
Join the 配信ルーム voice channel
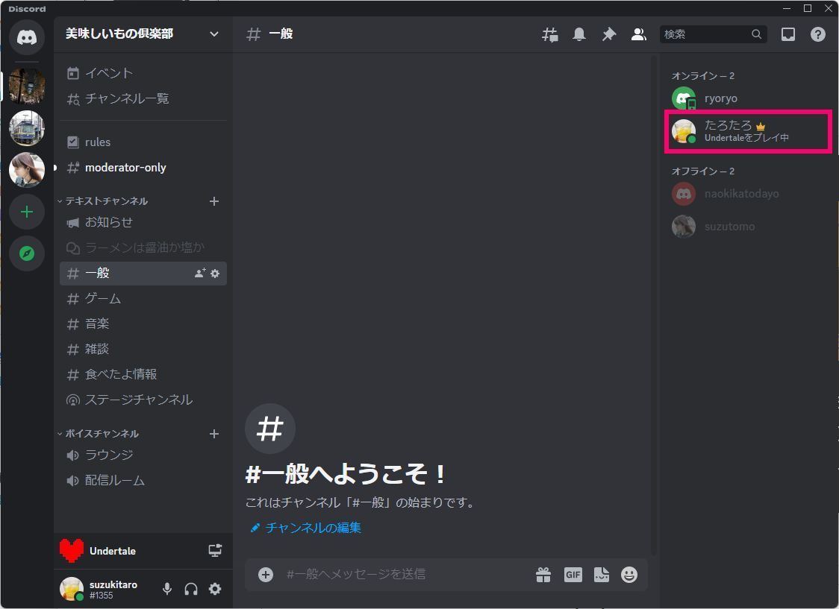click(143, 481)
